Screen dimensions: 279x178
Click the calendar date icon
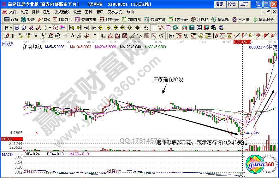click(184, 28)
